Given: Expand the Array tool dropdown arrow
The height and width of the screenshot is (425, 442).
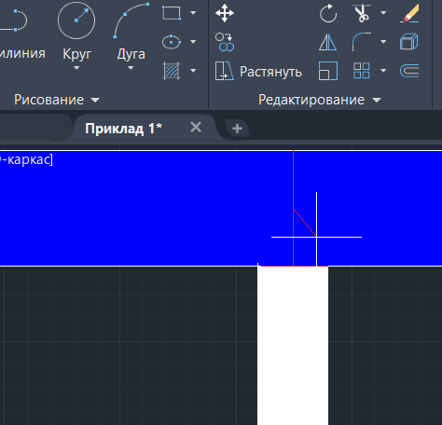Looking at the screenshot, I should 383,71.
